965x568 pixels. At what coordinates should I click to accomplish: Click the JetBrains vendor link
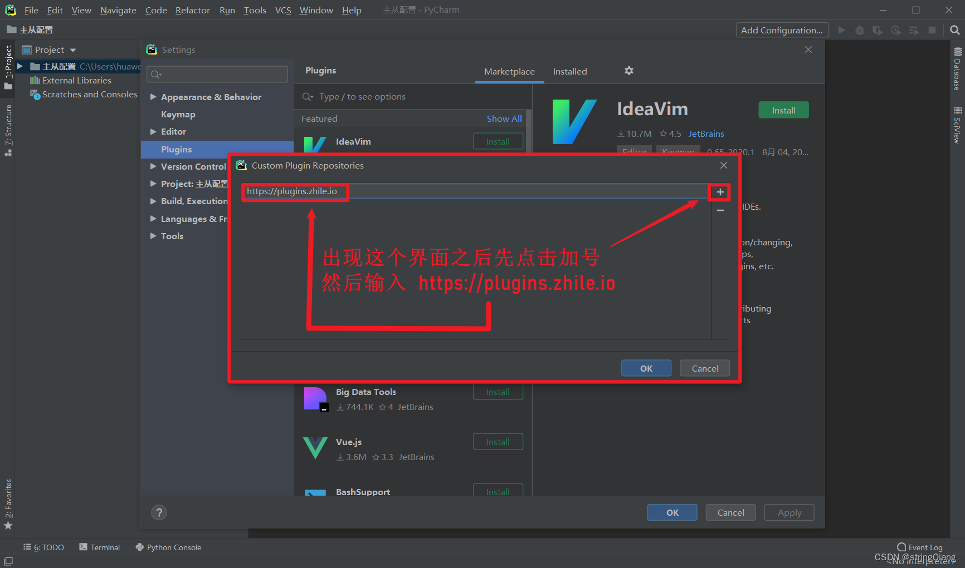[706, 134]
